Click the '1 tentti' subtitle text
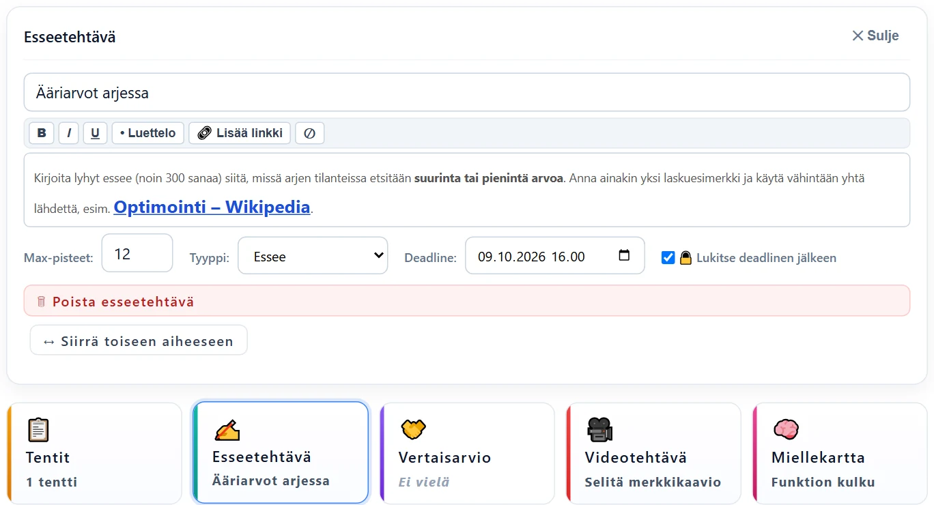 pos(52,482)
